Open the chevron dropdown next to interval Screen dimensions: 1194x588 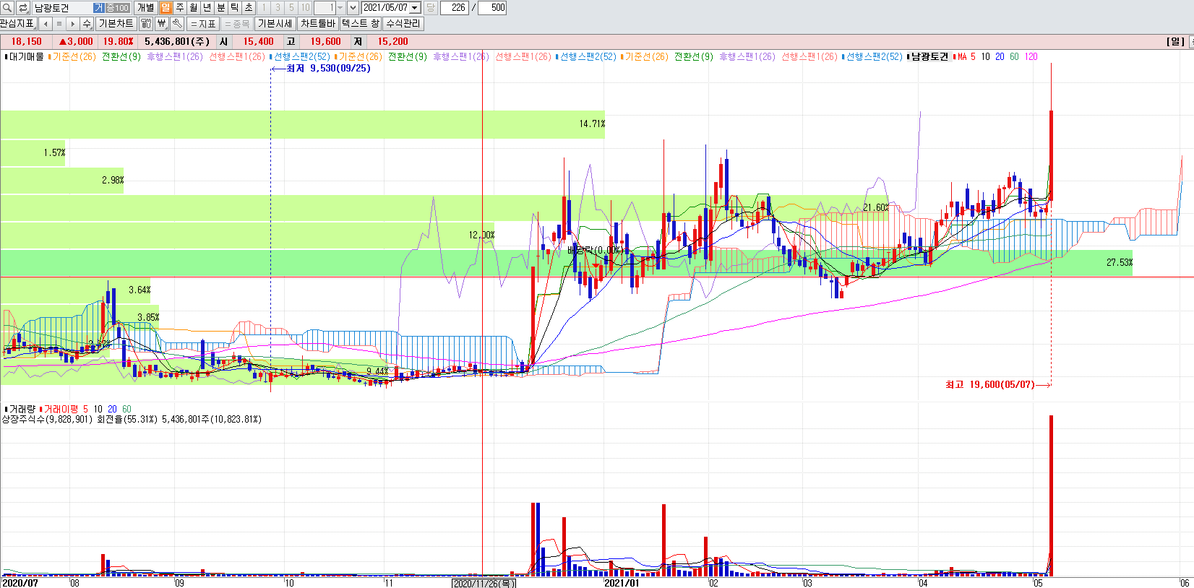[x=353, y=7]
